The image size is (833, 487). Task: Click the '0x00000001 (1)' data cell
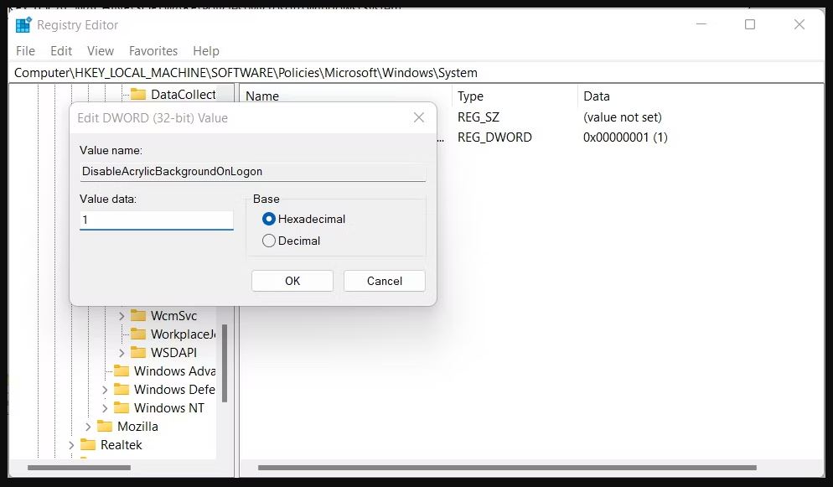click(x=625, y=137)
